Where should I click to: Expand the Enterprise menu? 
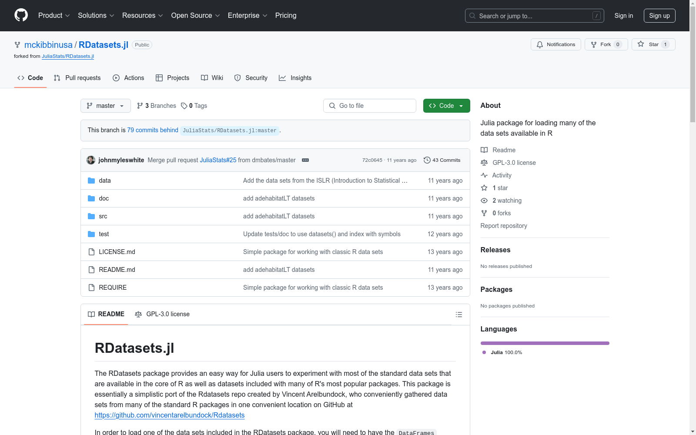tap(248, 16)
